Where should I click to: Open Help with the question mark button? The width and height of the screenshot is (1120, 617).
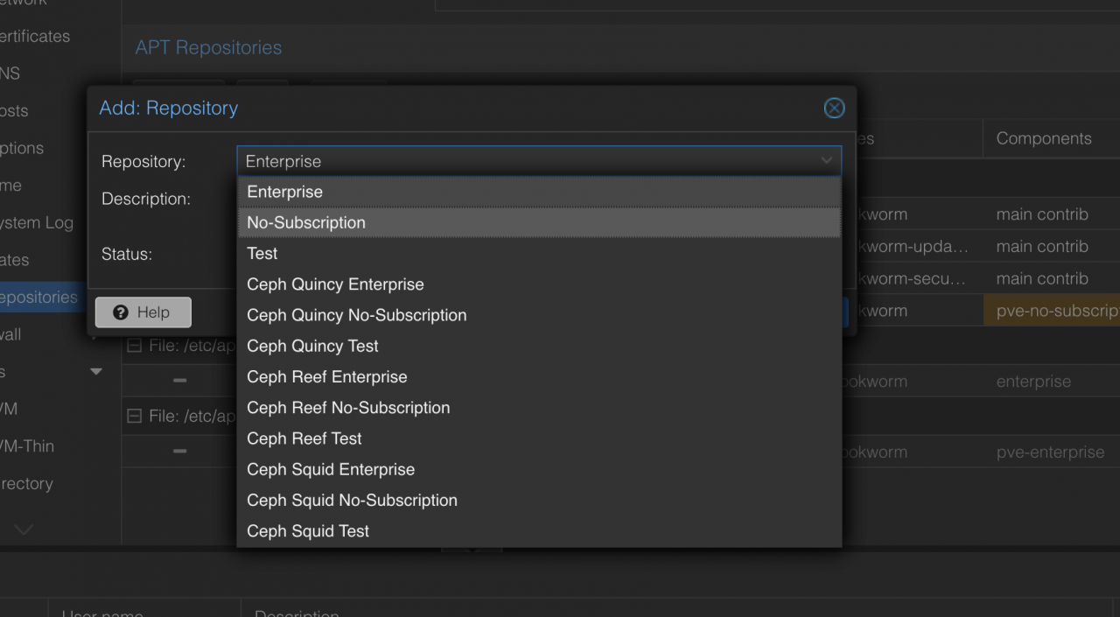[x=143, y=312]
